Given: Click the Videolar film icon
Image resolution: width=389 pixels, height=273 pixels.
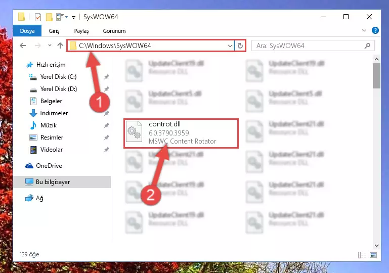Looking at the screenshot, I should tap(33, 150).
